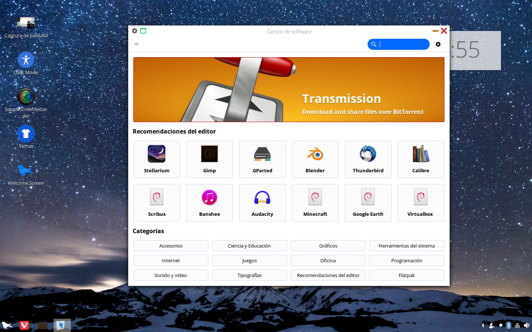Click the gear icon beside search box
This screenshot has width=532, height=332.
(438, 44)
